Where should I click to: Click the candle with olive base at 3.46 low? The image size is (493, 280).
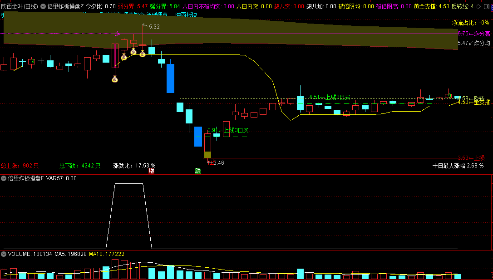[207, 146]
